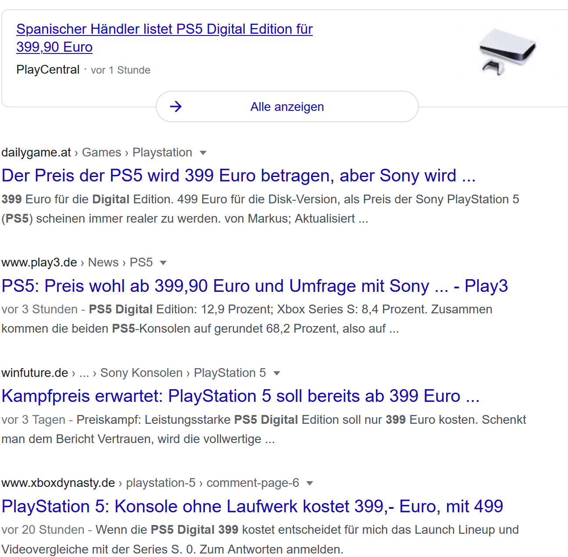The width and height of the screenshot is (568, 557).
Task: Open 'PlayStation 5: Konsole ohne Laufwerk' result
Action: (x=252, y=506)
